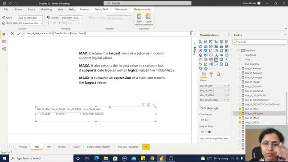288x162 pixels.
Task: Select the Donut chart visual
Action: pos(221,51)
